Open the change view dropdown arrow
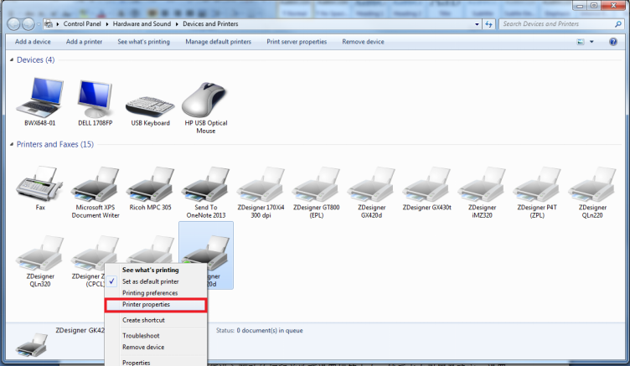Viewport: 630px width, 366px height. [x=591, y=42]
